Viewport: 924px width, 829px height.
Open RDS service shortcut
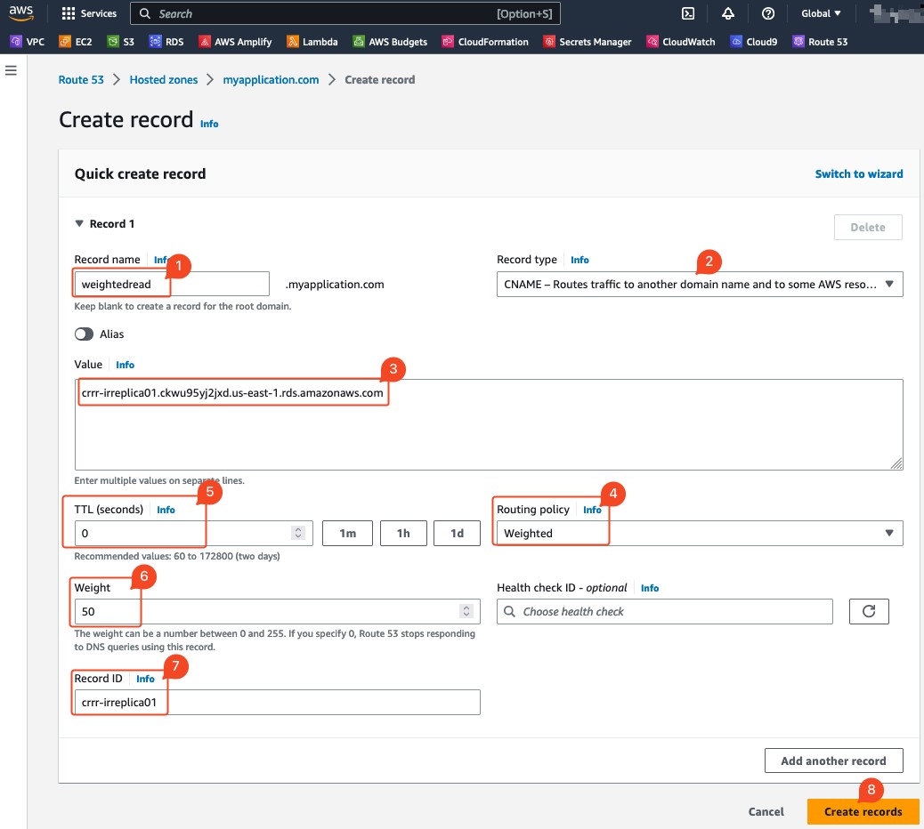(x=166, y=42)
